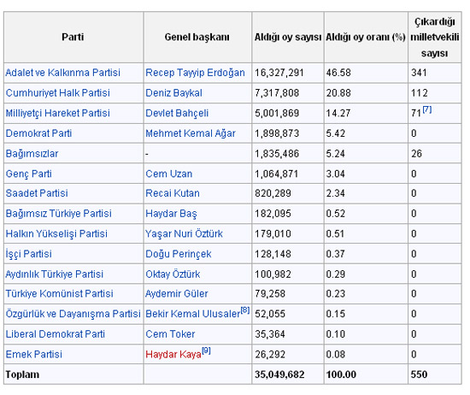
Task: Open the Liberal Demokrat Parti link
Action: [x=56, y=334]
